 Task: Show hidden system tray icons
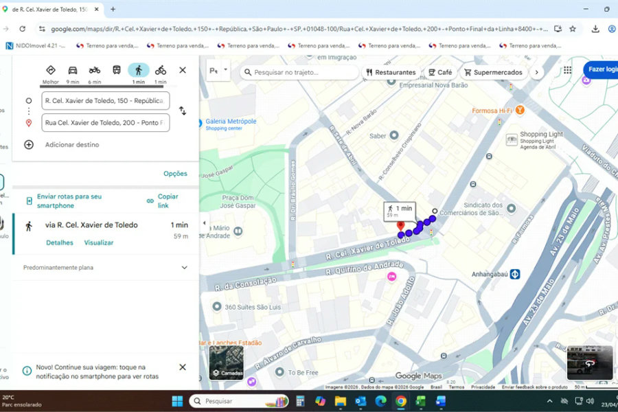[x=549, y=401]
